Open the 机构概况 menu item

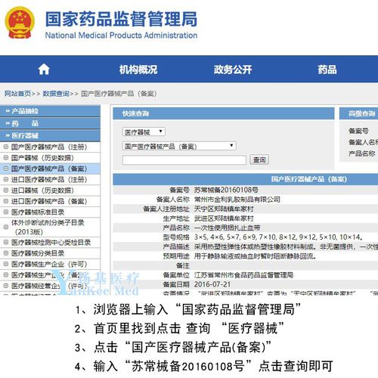(138, 70)
